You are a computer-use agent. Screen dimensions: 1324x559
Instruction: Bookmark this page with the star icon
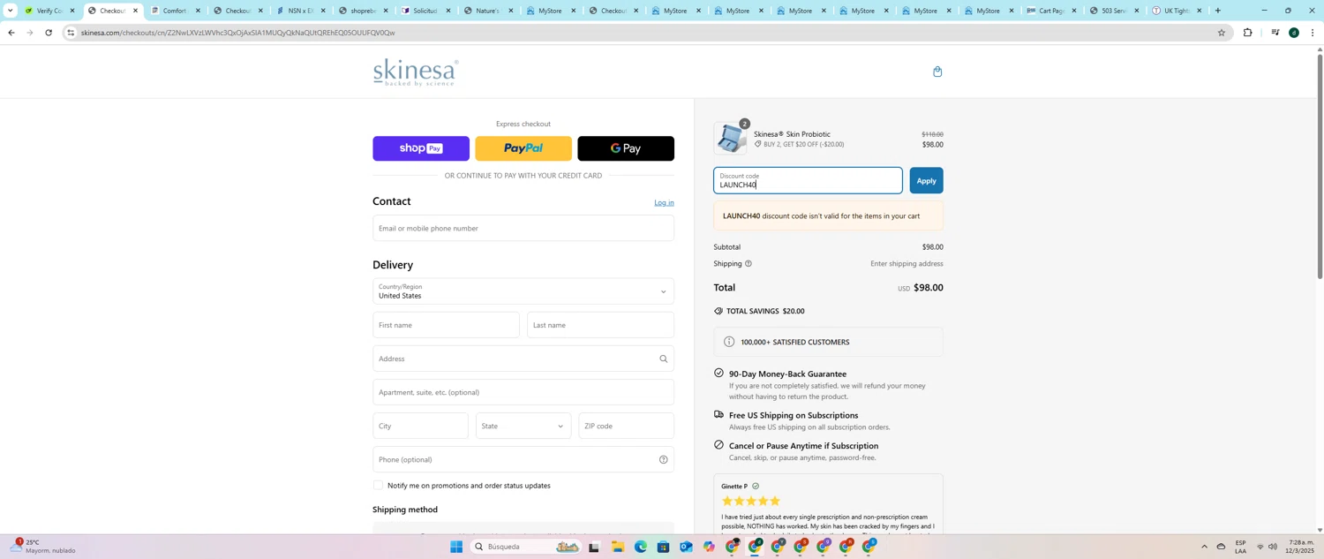pyautogui.click(x=1222, y=33)
